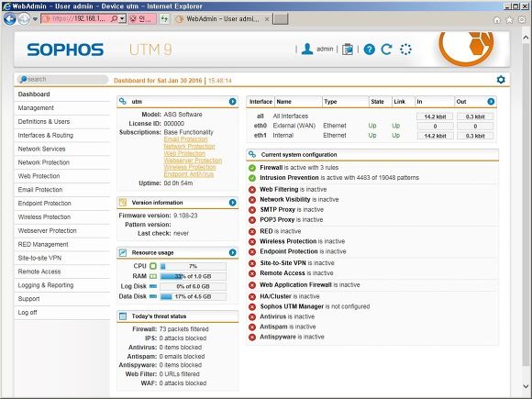Click the HA/Cluster red status icon

252,297
